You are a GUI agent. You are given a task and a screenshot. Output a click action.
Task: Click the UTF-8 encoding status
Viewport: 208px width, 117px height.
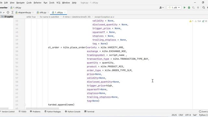pyautogui.click(x=188, y=115)
